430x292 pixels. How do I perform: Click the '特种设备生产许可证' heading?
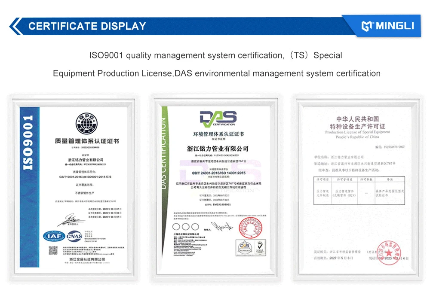(358, 126)
